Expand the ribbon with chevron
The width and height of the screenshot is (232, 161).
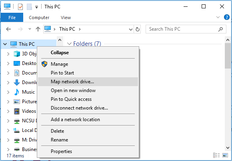pos(218,17)
